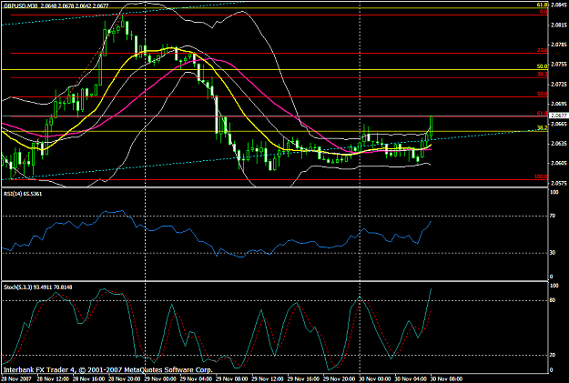Image resolution: width=569 pixels, height=383 pixels.
Task: Click the 2.0695 price axis label
Action: (x=559, y=104)
